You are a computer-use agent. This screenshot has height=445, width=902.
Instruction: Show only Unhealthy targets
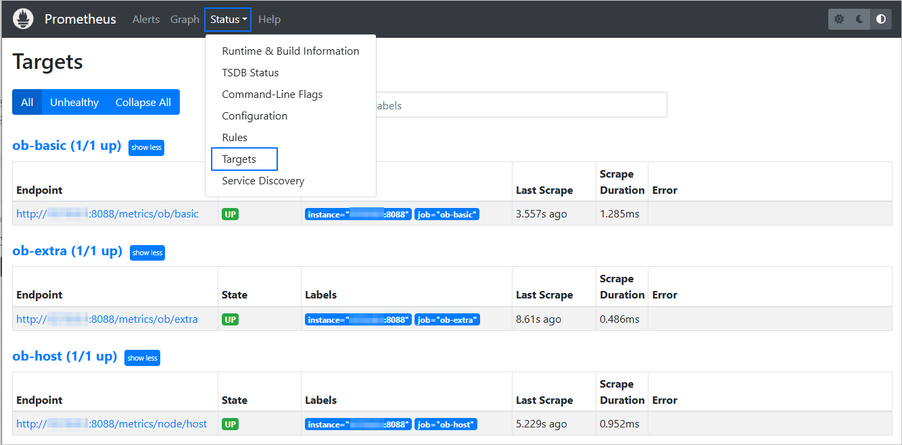tap(74, 102)
